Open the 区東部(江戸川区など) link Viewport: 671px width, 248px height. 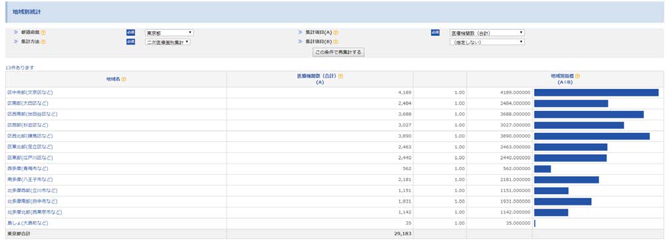click(30, 158)
